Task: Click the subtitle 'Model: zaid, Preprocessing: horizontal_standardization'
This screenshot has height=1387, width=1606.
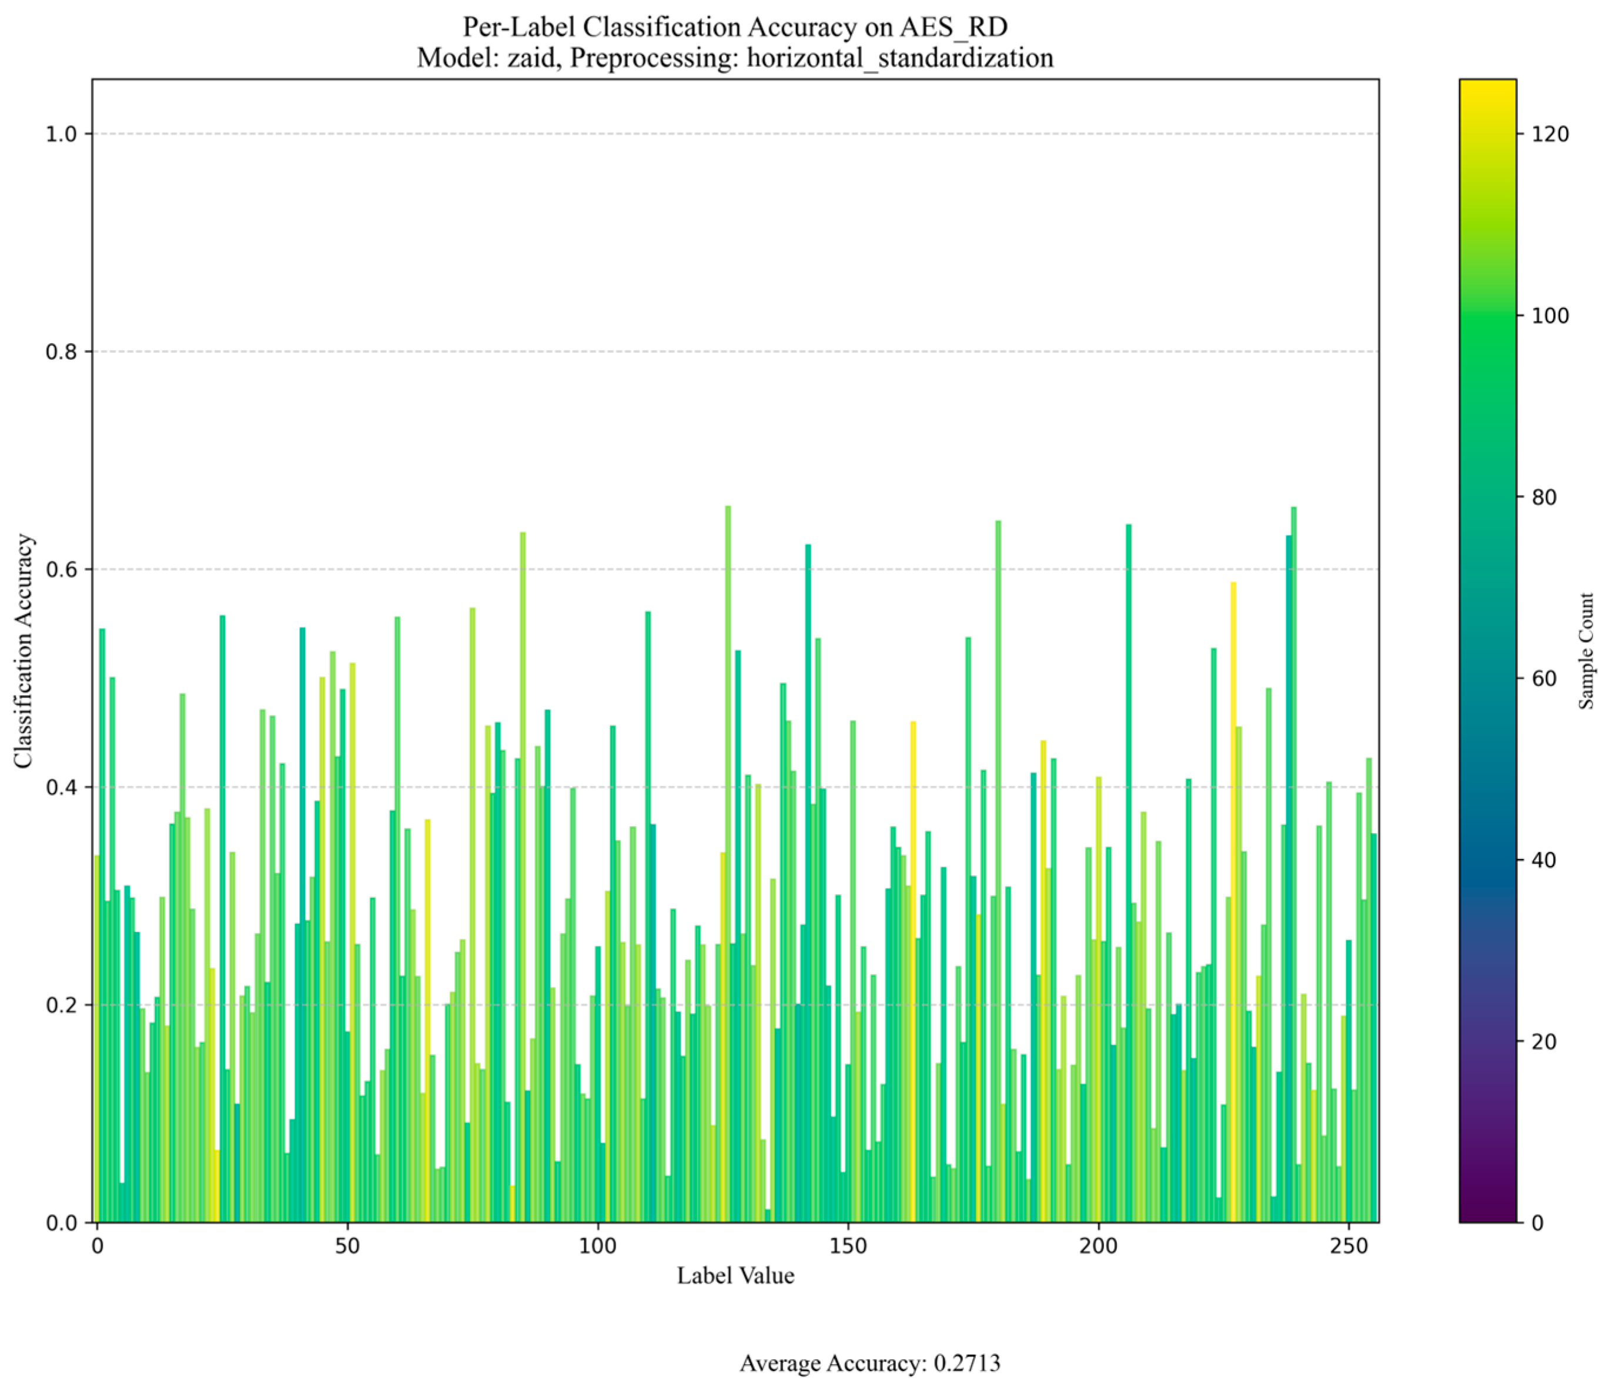Action: point(735,58)
